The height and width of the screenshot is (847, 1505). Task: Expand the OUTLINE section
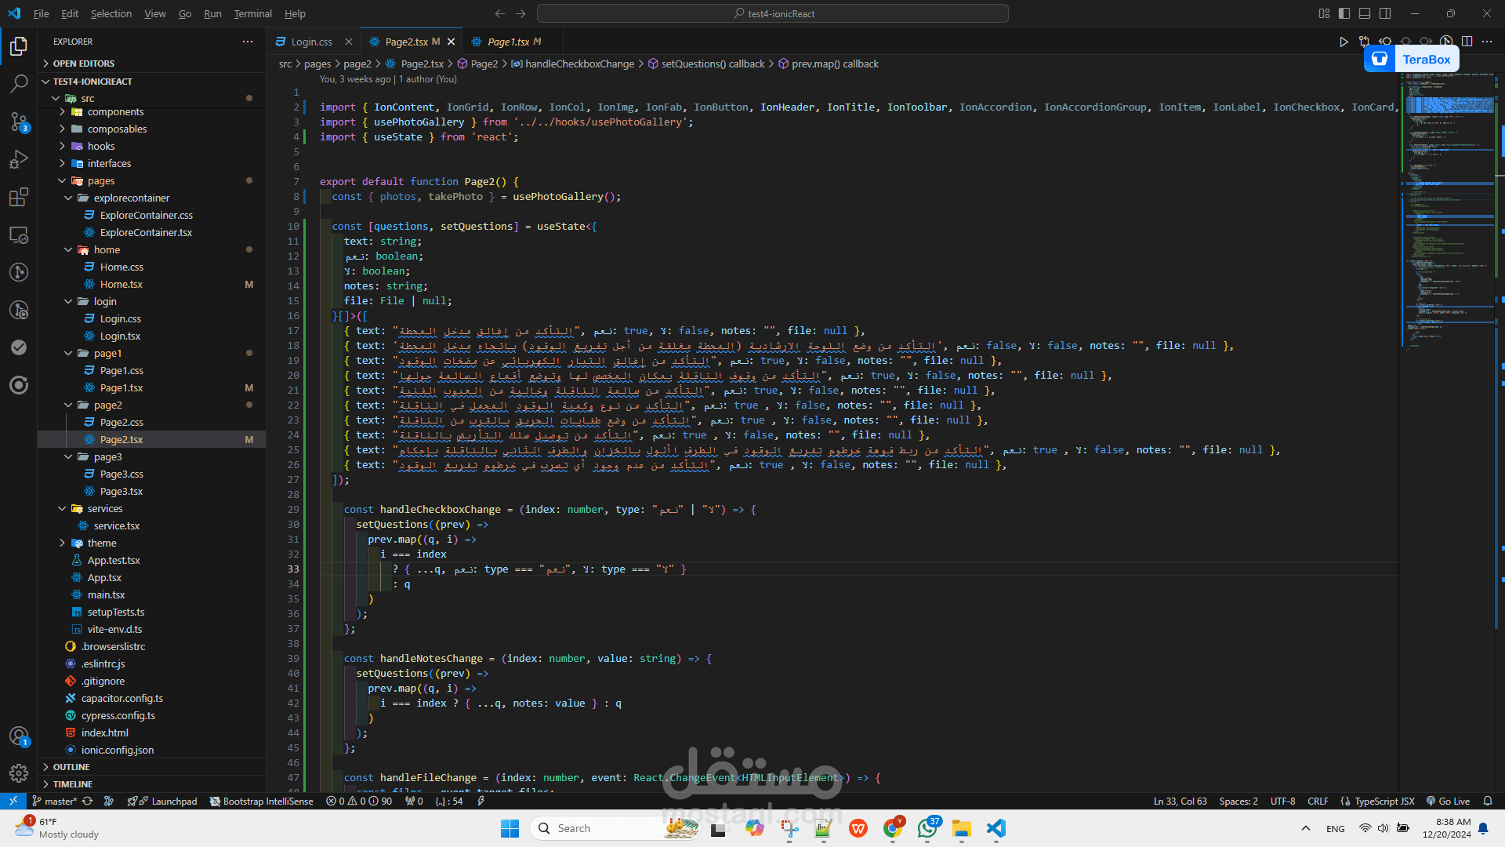[x=71, y=767]
